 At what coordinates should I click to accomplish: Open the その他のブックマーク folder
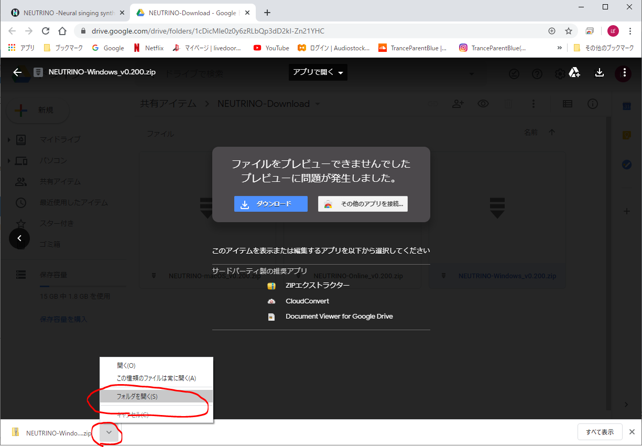coord(604,48)
